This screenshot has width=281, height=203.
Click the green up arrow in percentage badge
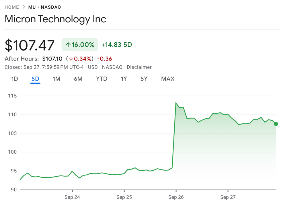68,45
